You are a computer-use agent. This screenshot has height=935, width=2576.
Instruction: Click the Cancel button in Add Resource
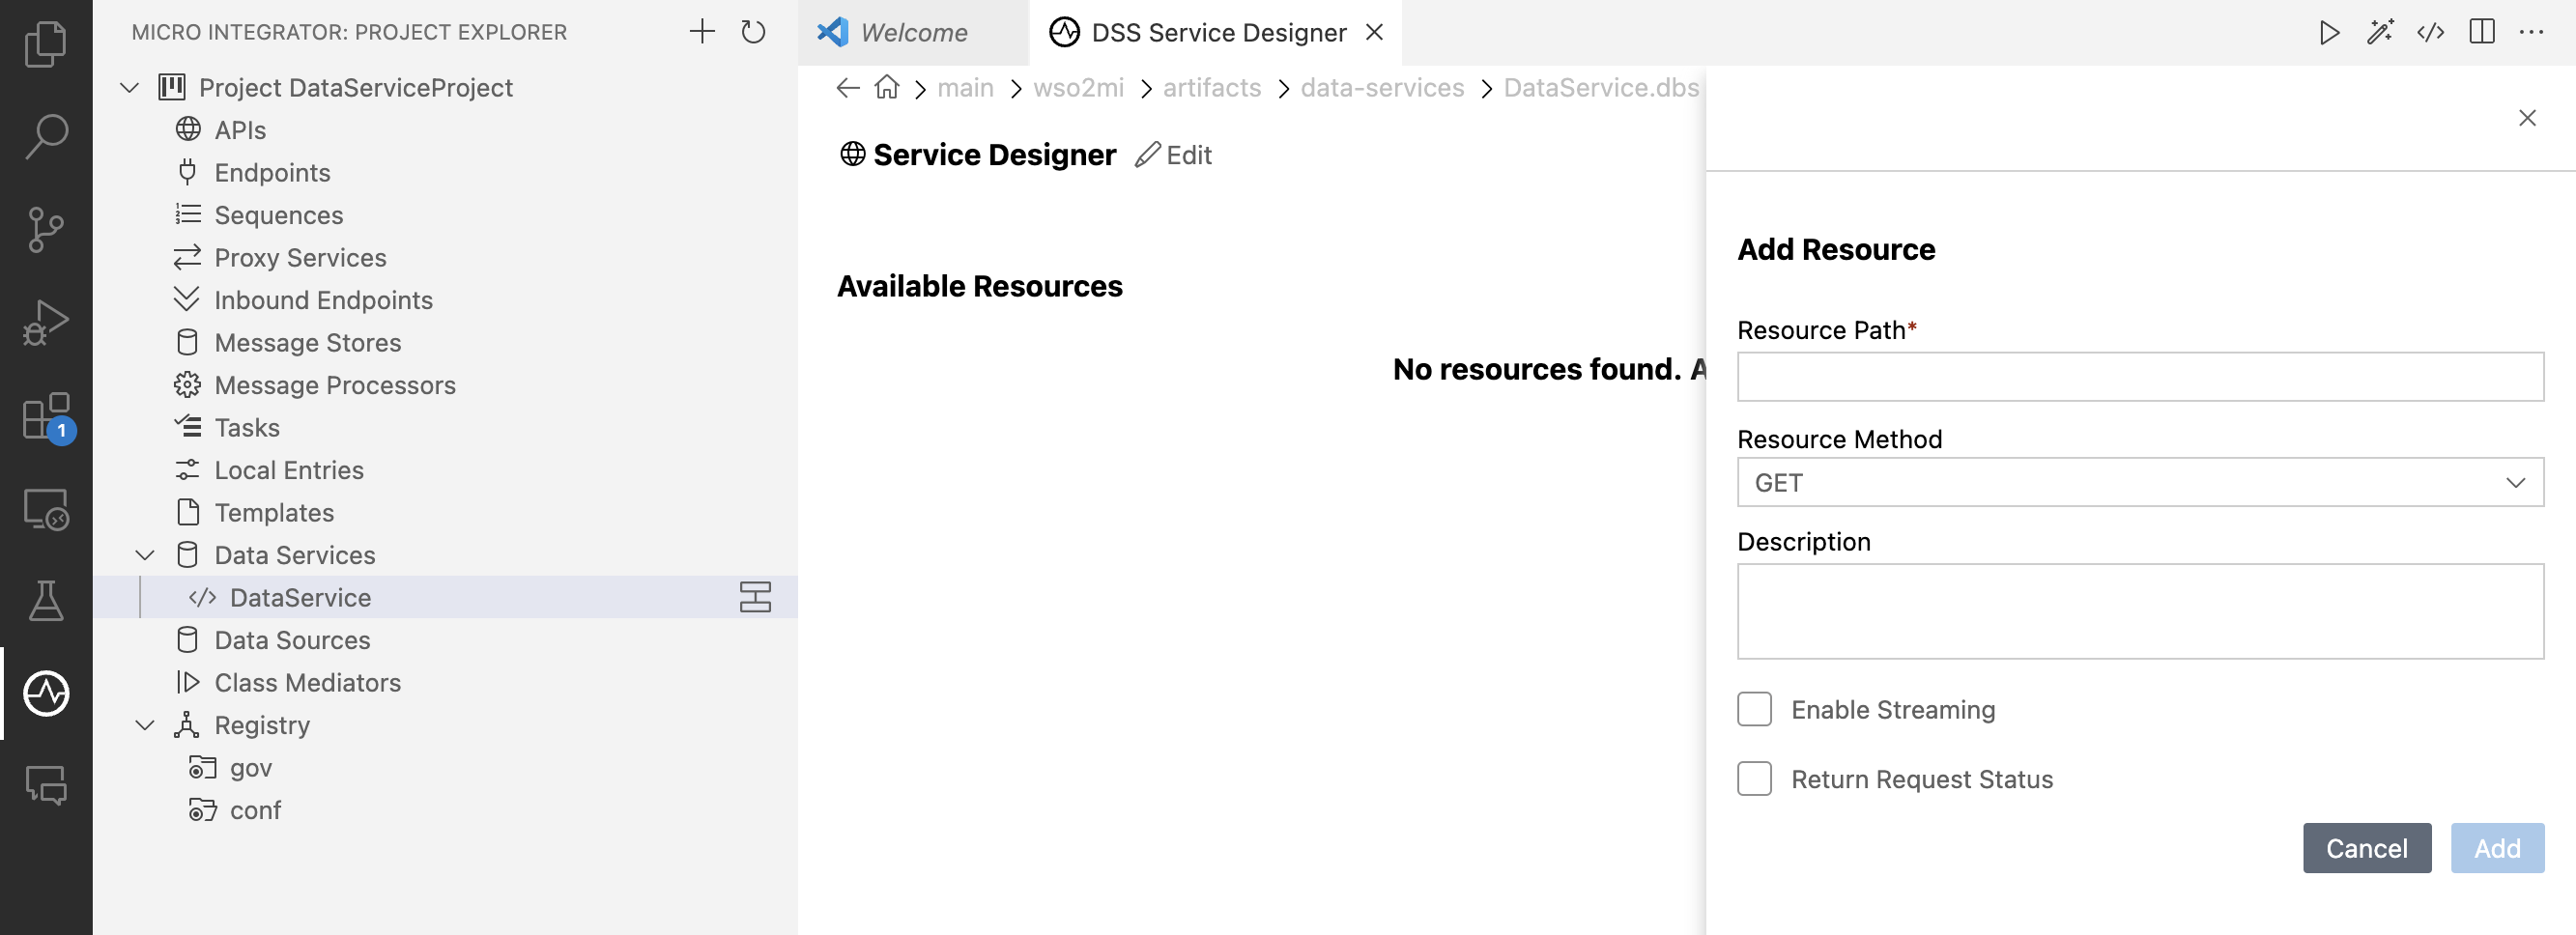coord(2367,847)
